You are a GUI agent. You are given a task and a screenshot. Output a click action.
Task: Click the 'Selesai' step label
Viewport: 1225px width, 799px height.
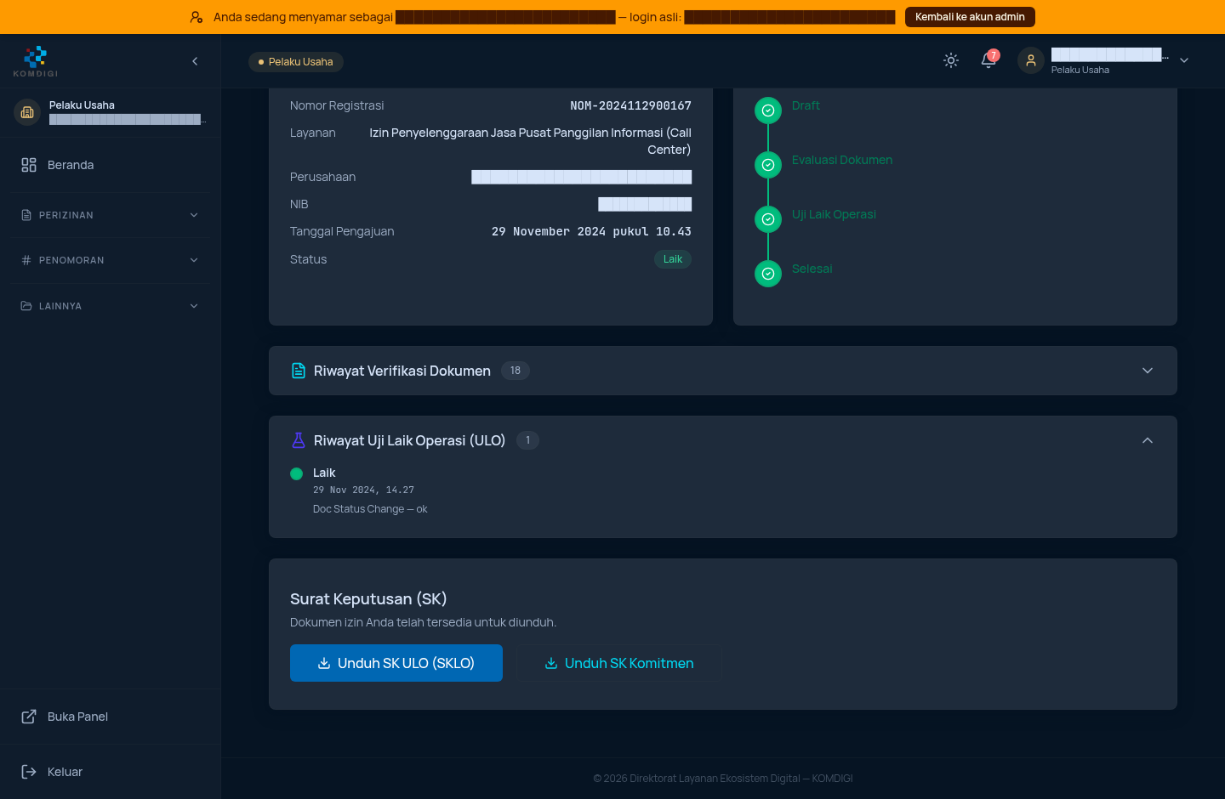(x=812, y=269)
